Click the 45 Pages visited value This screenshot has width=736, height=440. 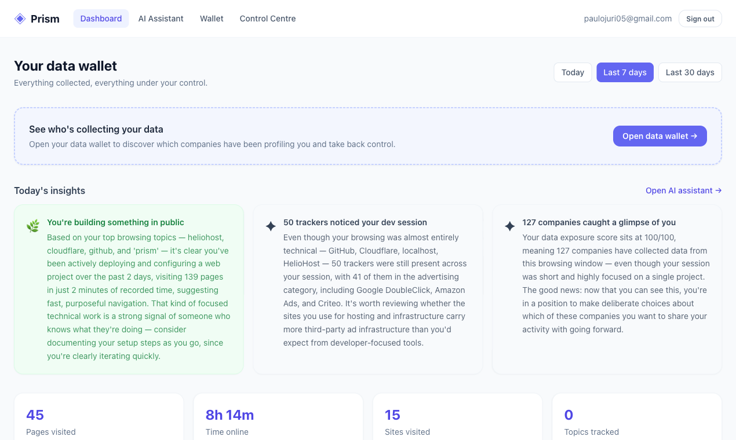click(35, 415)
